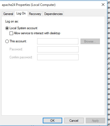110x126 pixels.
Task: Select the Log On tab
Action: tap(21, 13)
